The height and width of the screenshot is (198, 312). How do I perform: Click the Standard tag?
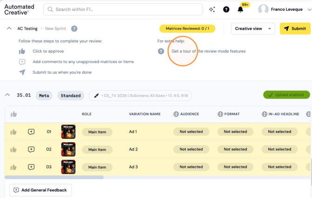(71, 96)
